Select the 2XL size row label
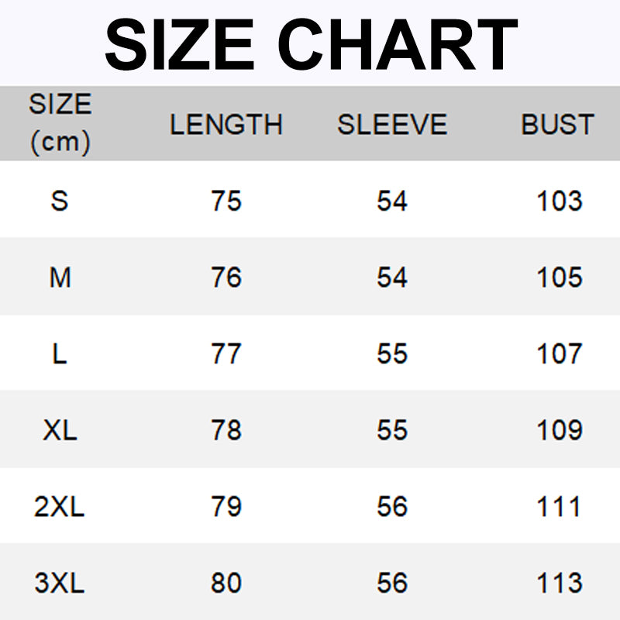The width and height of the screenshot is (620, 620). 60,507
